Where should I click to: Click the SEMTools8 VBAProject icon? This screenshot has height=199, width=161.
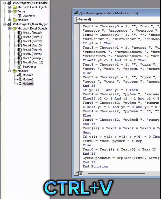tap(9, 3)
